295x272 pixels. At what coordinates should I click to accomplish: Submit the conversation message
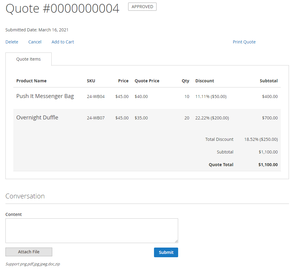[x=166, y=252]
